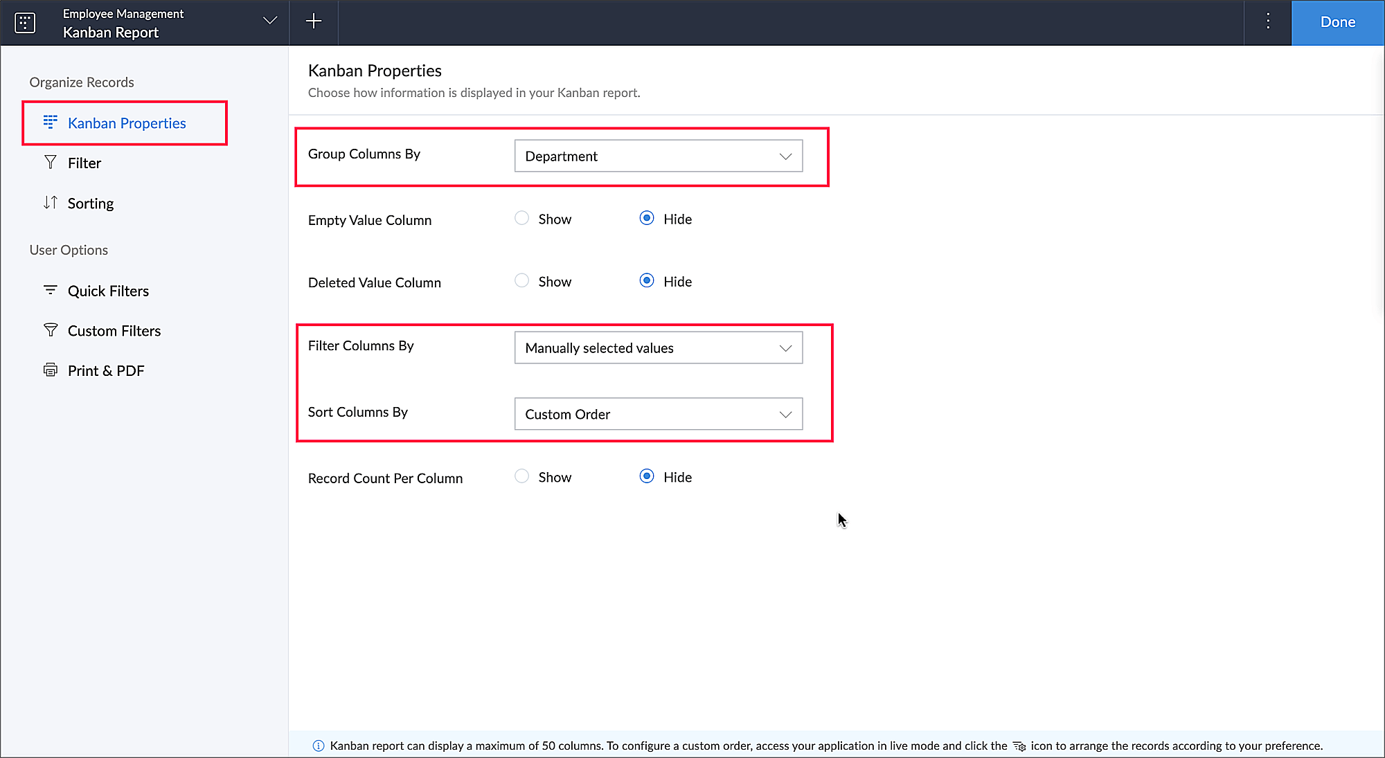Click the Kanban Properties grid icon
Viewport: 1385px width, 758px height.
click(x=50, y=123)
